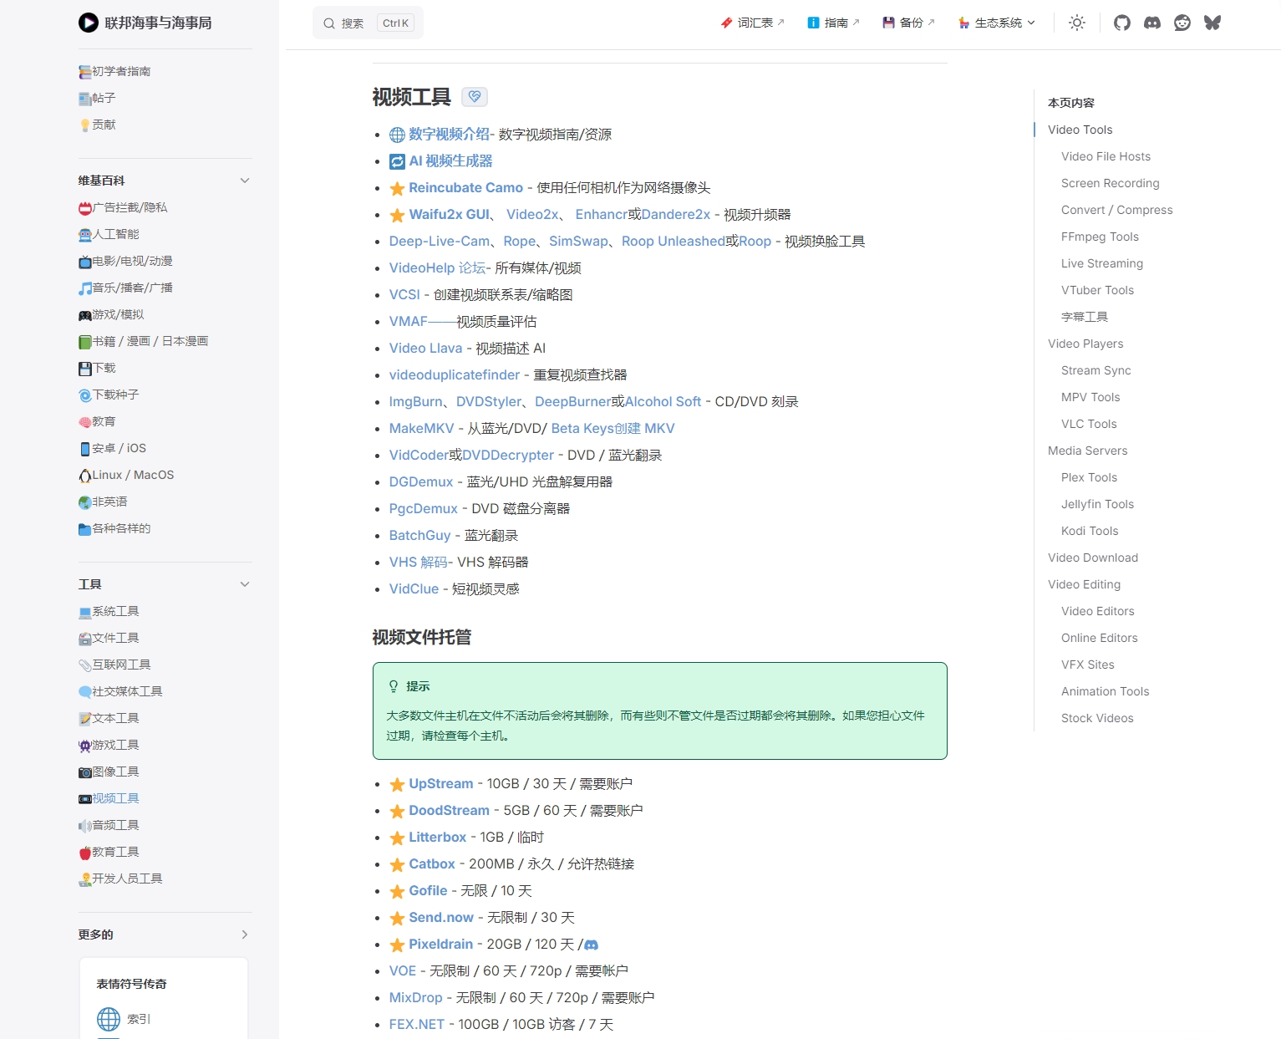
Task: Open the Reddit icon in header
Action: point(1182,23)
